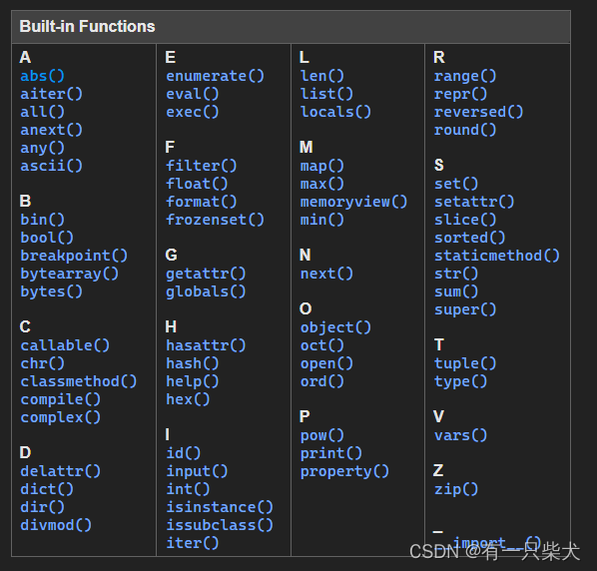This screenshot has height=571, width=597.
Task: Select the tuple() link
Action: 465,363
